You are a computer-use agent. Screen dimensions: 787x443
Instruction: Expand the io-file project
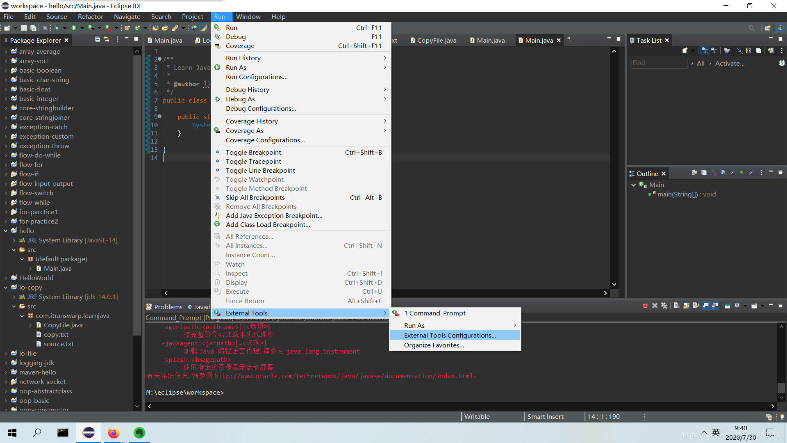click(x=6, y=354)
